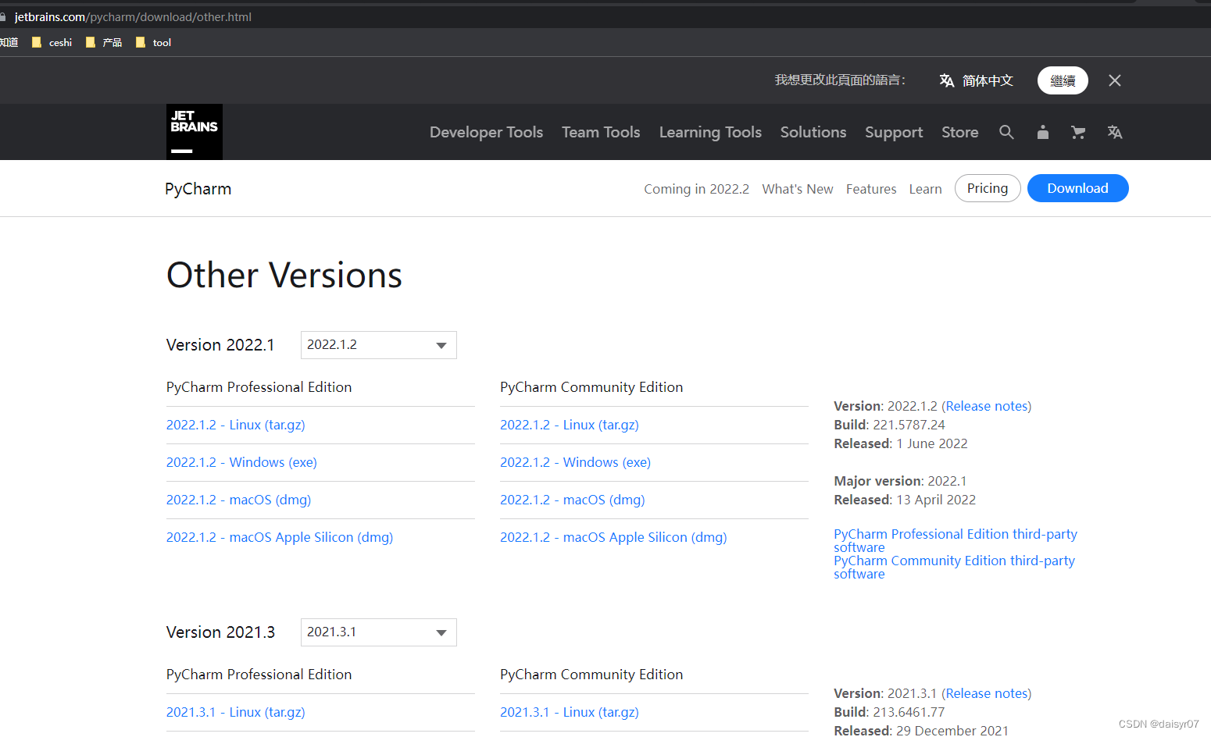
Task: Download Community 2022.1.2 Windows exe
Action: (x=575, y=462)
